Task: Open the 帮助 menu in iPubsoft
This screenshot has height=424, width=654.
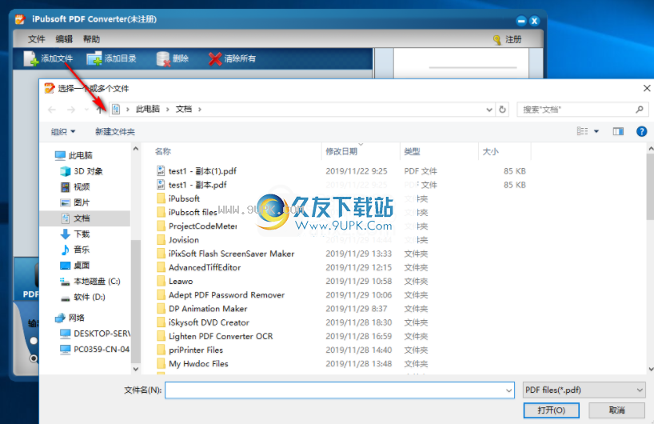Action: click(x=91, y=39)
